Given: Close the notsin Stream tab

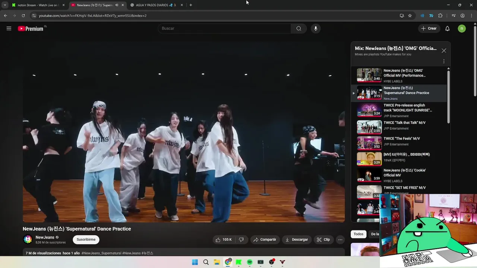Looking at the screenshot, I should (x=63, y=5).
